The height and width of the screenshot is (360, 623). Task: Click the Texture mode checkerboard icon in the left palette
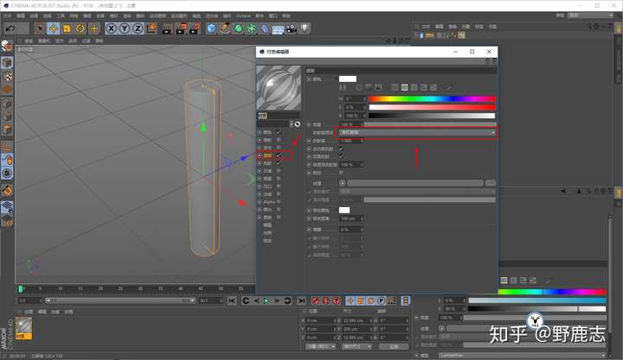coord(7,77)
